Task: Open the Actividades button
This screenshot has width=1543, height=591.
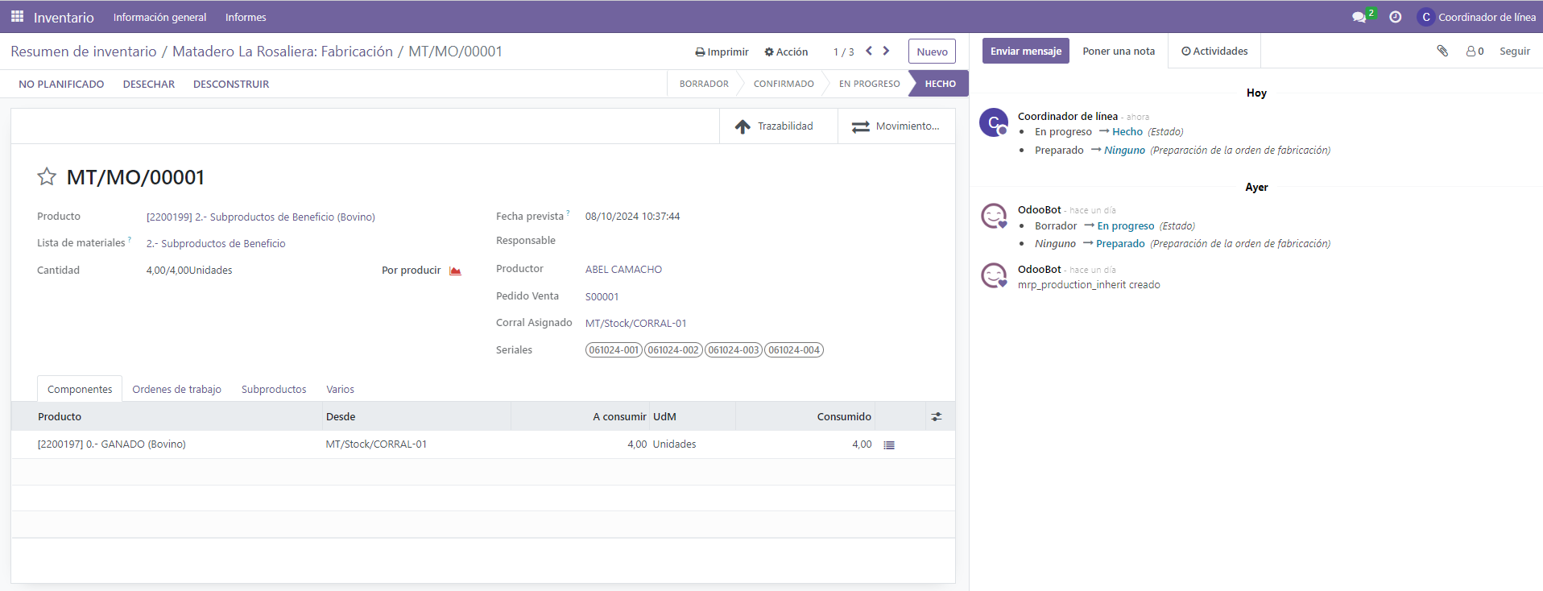Action: (1214, 51)
